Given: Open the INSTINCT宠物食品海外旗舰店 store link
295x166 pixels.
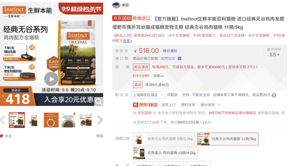Looking at the screenshot, I should (232, 113).
